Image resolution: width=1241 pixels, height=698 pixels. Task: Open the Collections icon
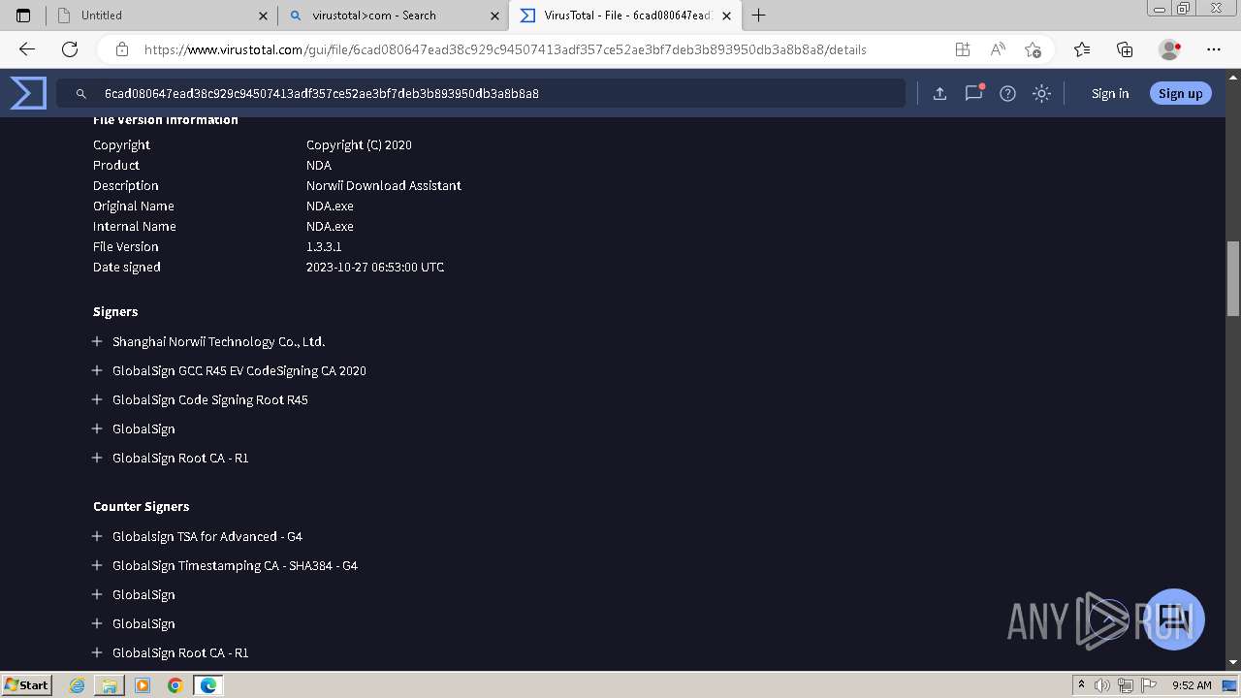1125,49
